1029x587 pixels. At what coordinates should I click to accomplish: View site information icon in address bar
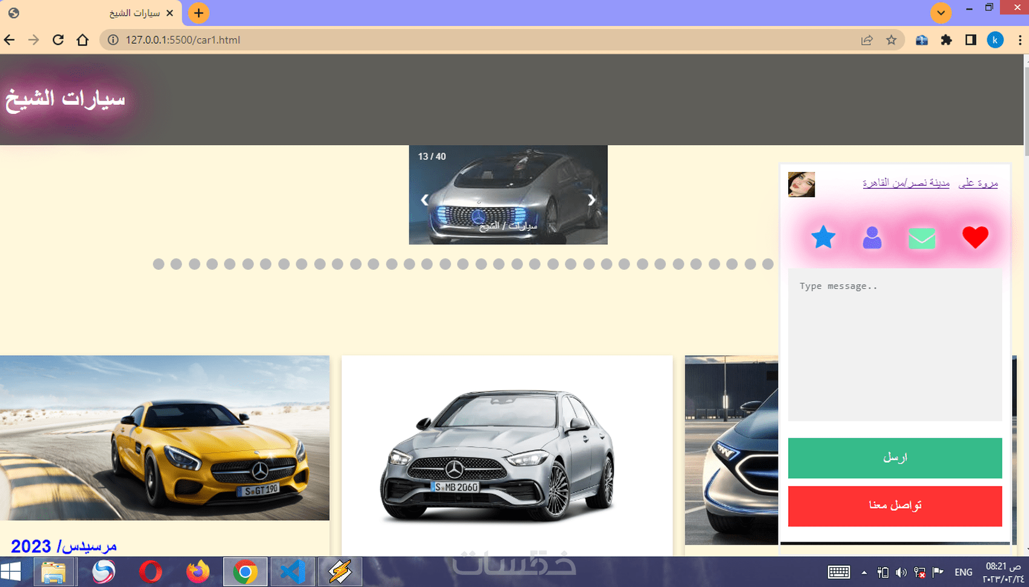click(113, 40)
